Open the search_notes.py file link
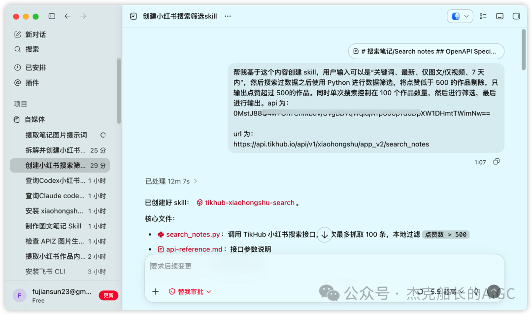Viewport: 532px width, 315px height. [189, 234]
